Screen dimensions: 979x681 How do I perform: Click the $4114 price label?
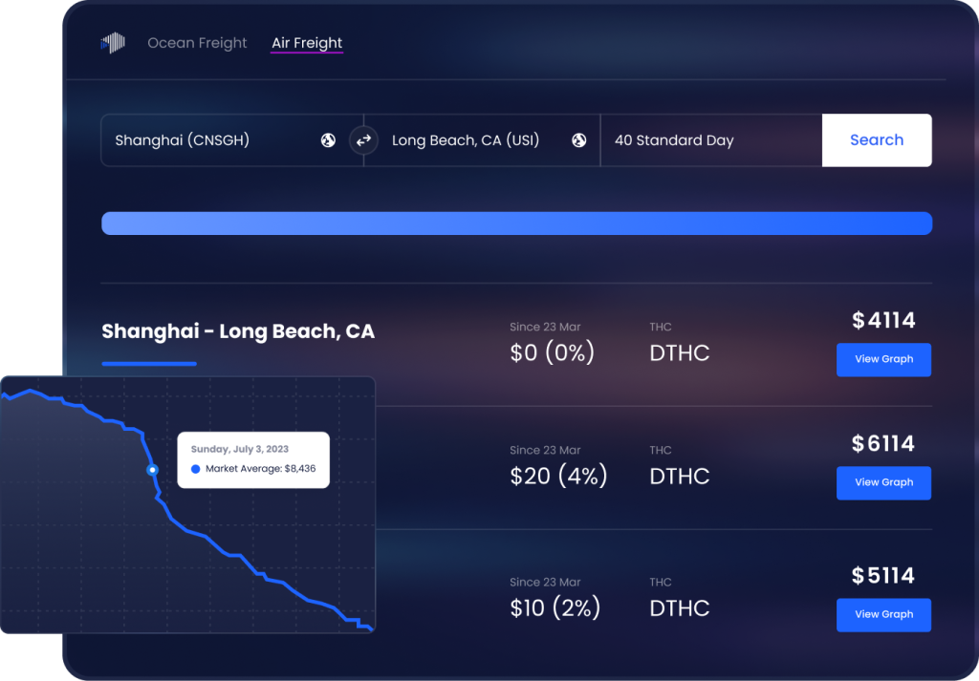tap(883, 320)
